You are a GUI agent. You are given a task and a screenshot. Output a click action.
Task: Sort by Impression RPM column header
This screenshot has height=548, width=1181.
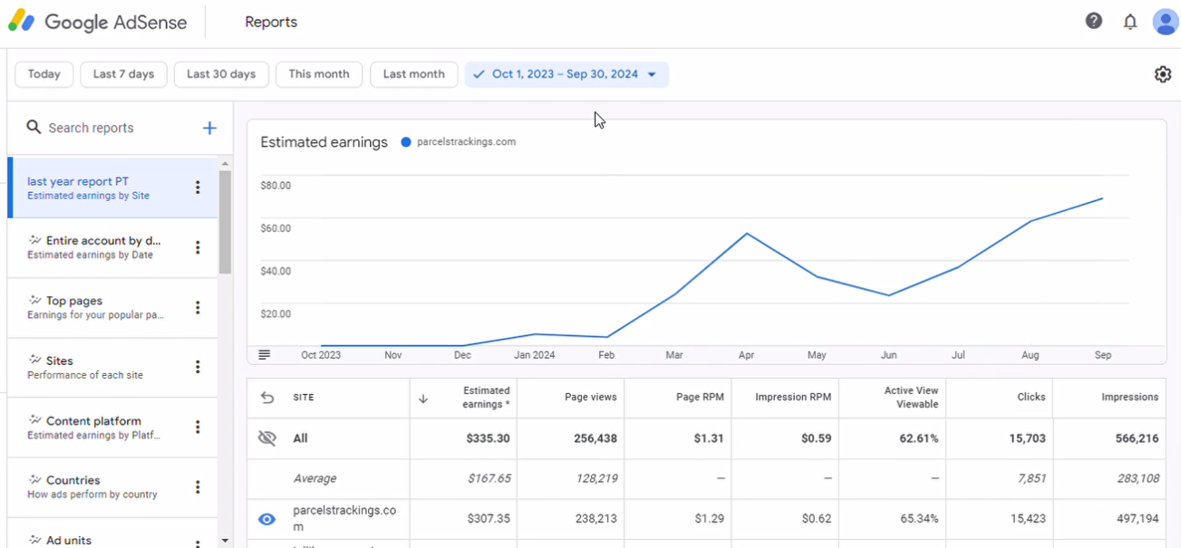[x=793, y=397]
